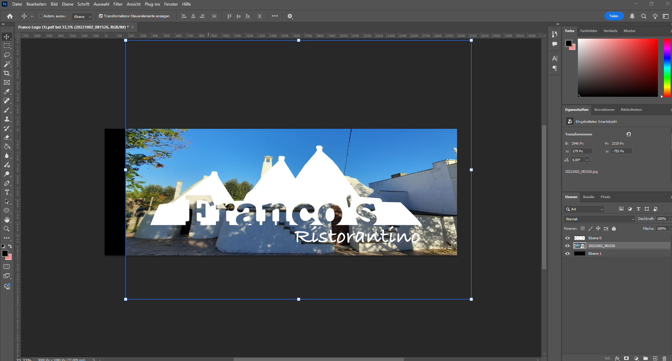The height and width of the screenshot is (361, 672).
Task: Click the foreground color swatch in Farbe panel
Action: [568, 43]
